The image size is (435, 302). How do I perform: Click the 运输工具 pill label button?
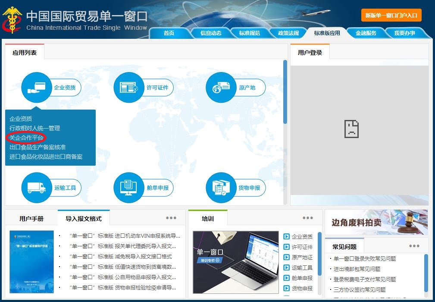pos(65,188)
